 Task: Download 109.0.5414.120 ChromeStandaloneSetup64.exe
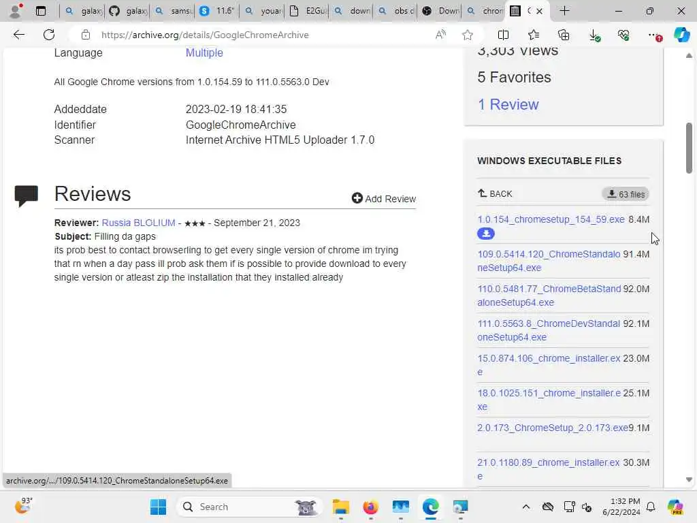click(x=549, y=261)
